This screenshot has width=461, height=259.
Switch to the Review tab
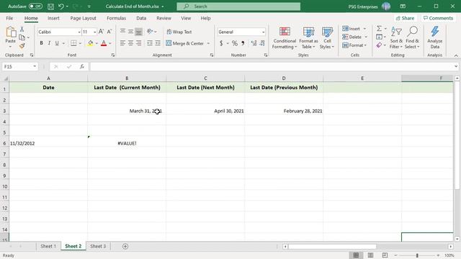coord(164,18)
